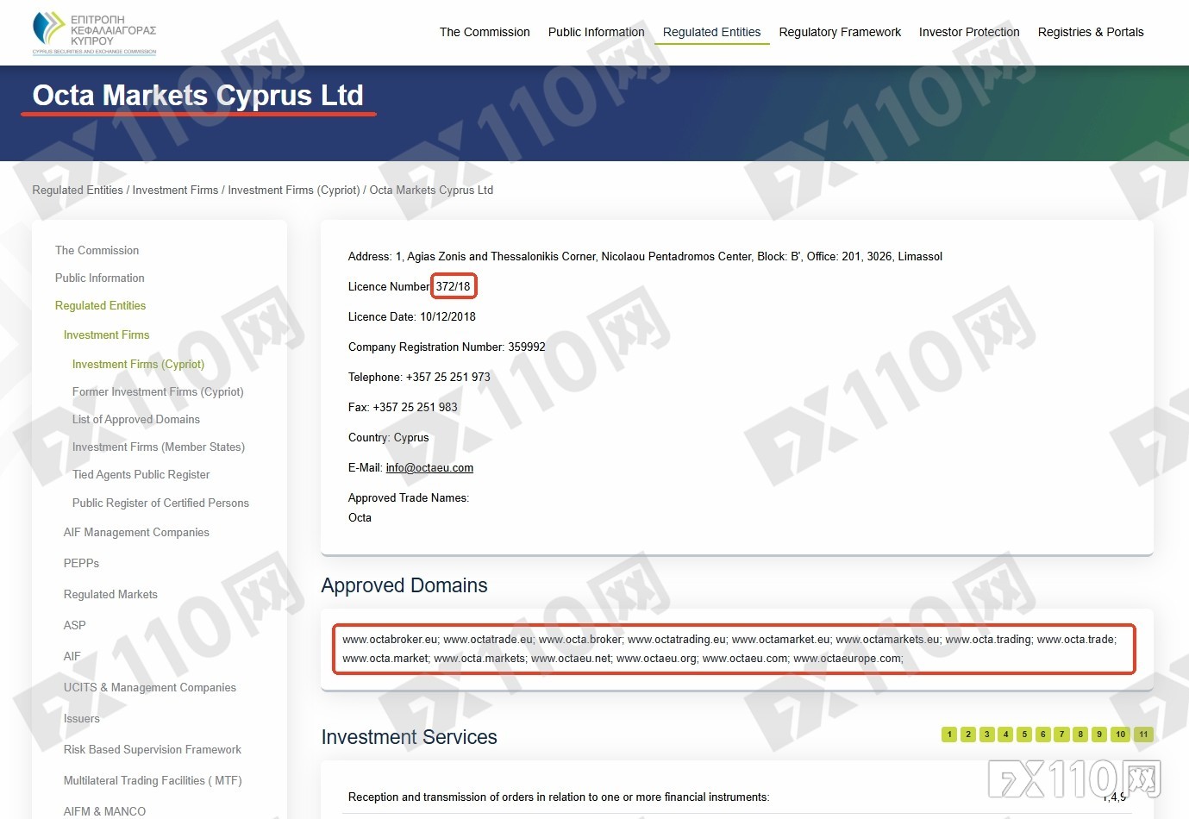The height and width of the screenshot is (819, 1189).
Task: Open Risk Based Supervision Framework item
Action: click(152, 749)
